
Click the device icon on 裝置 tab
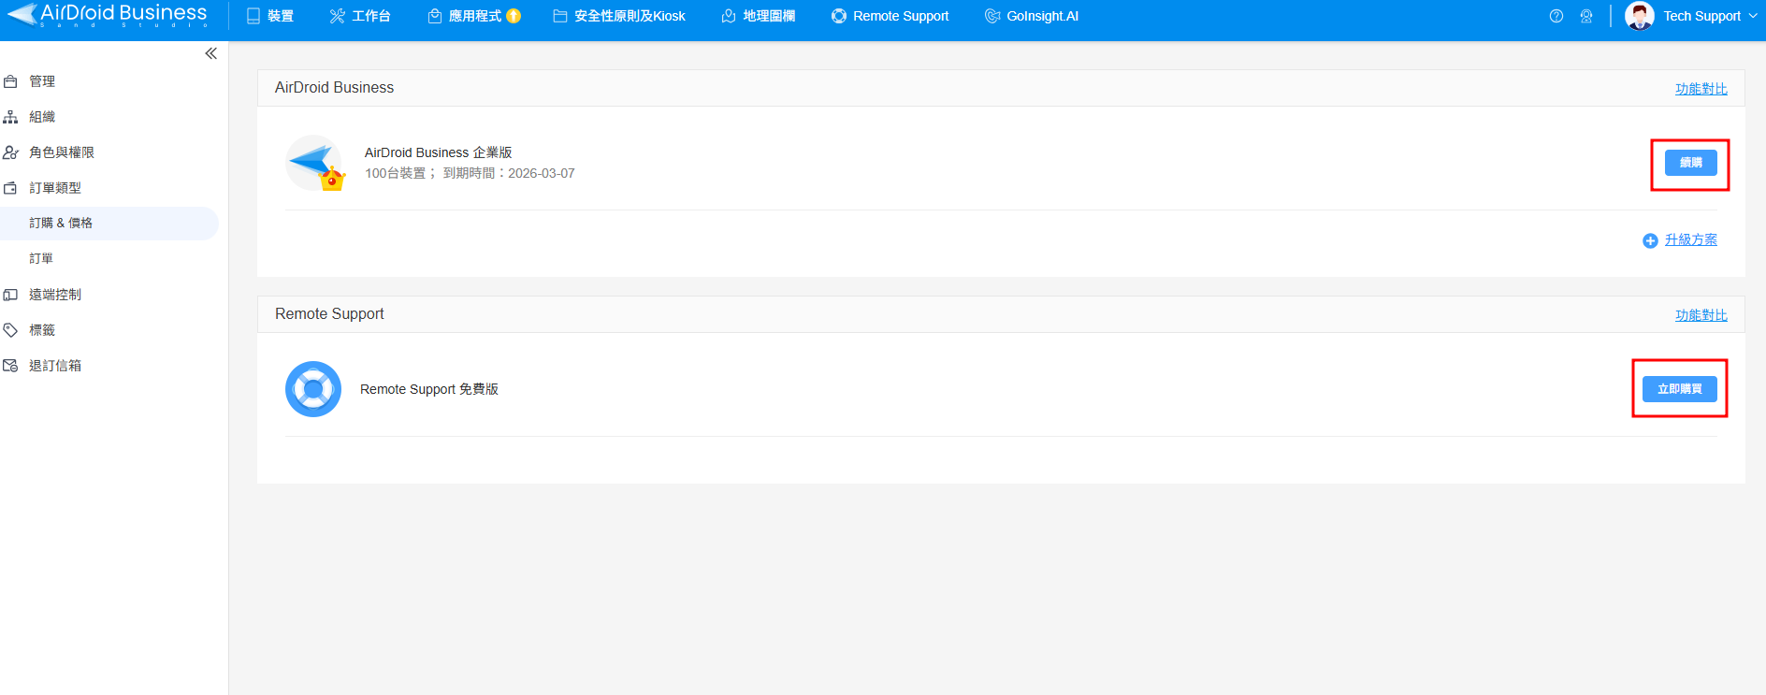point(253,16)
